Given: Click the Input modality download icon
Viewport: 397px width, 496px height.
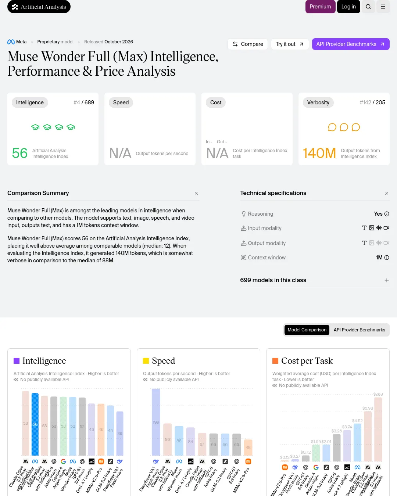Looking at the screenshot, I should click(x=243, y=228).
